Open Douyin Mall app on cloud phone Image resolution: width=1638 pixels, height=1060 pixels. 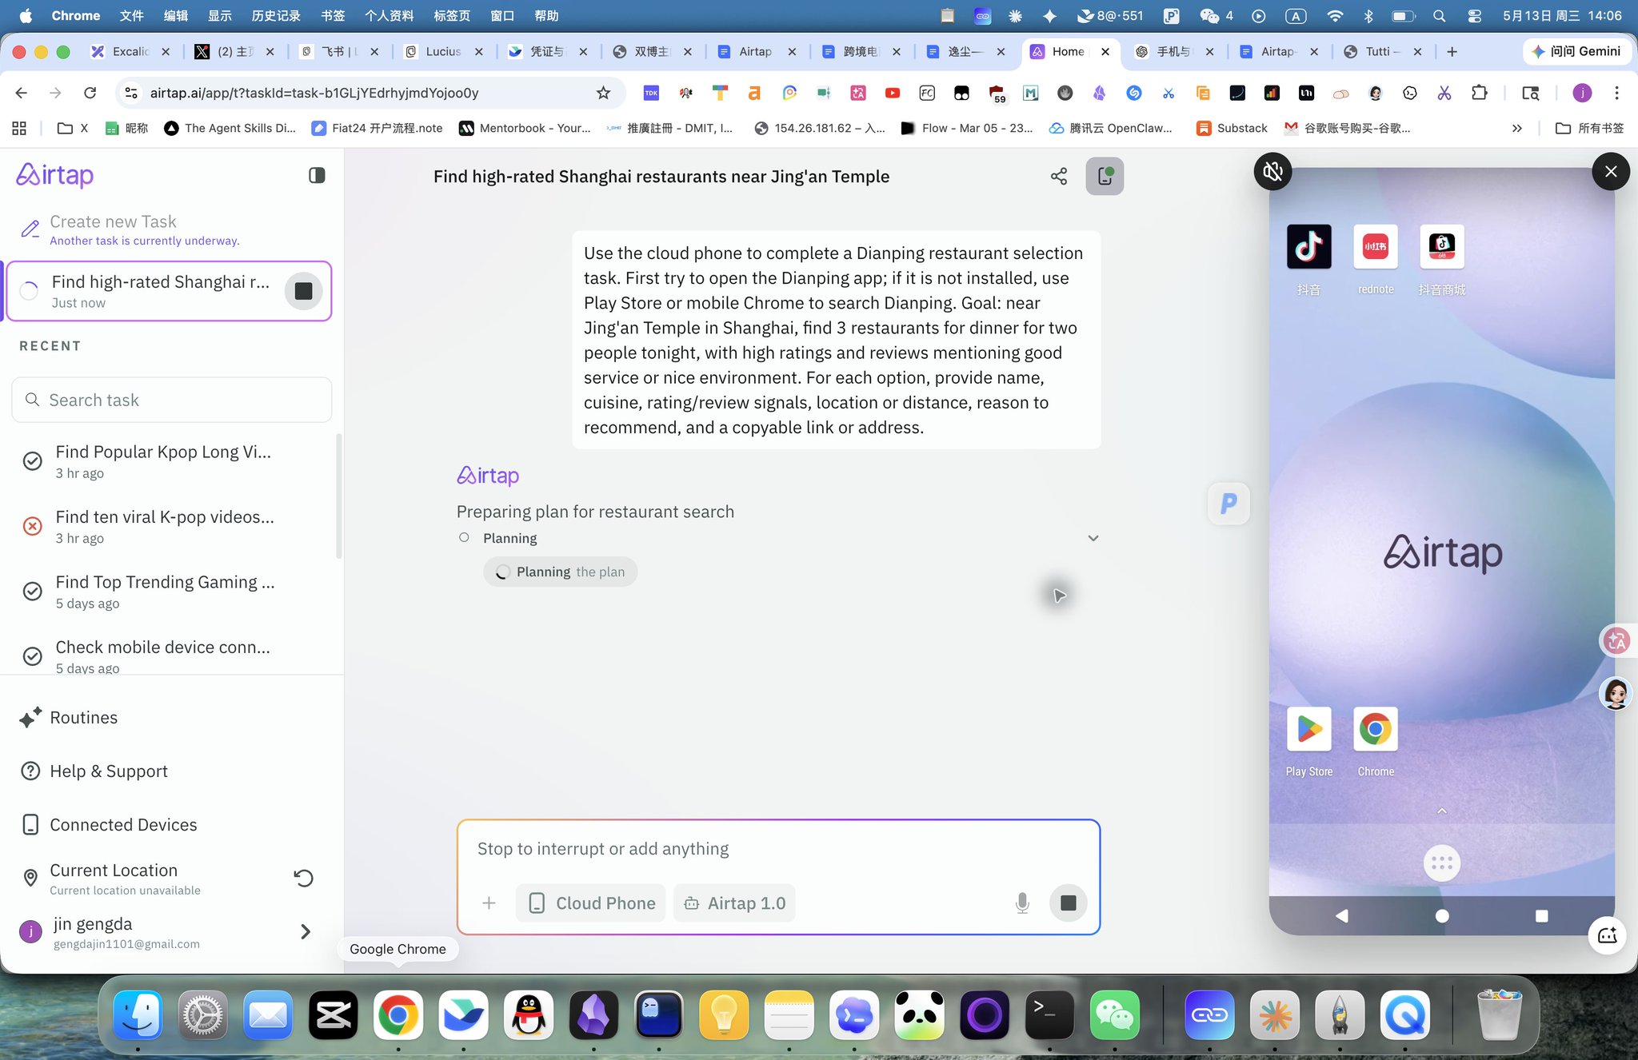tap(1442, 246)
